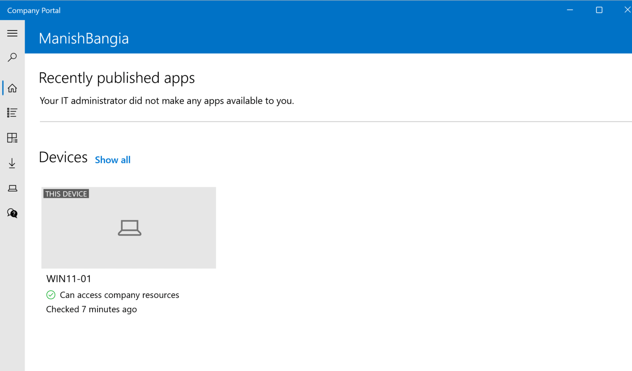Open Downloads and updates icon
The image size is (632, 371).
[x=12, y=163]
